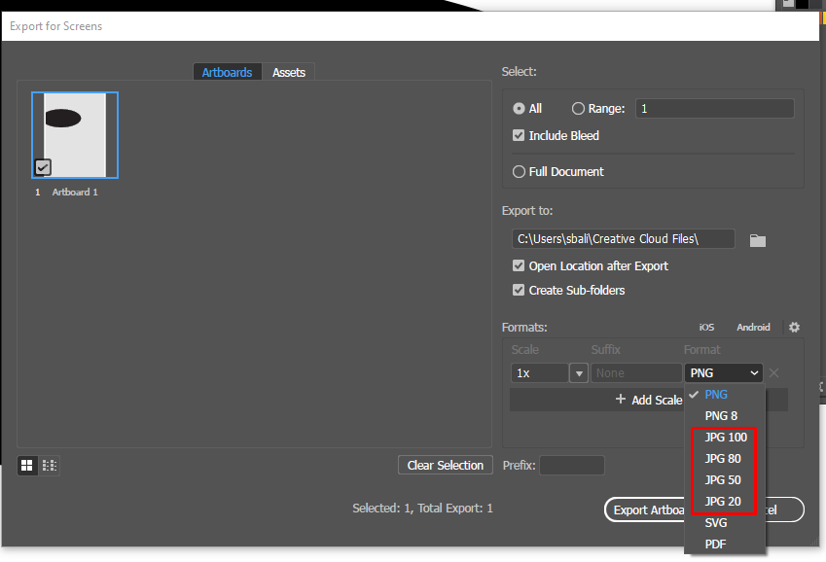
Task: Open the Scale dropdown
Action: click(579, 372)
